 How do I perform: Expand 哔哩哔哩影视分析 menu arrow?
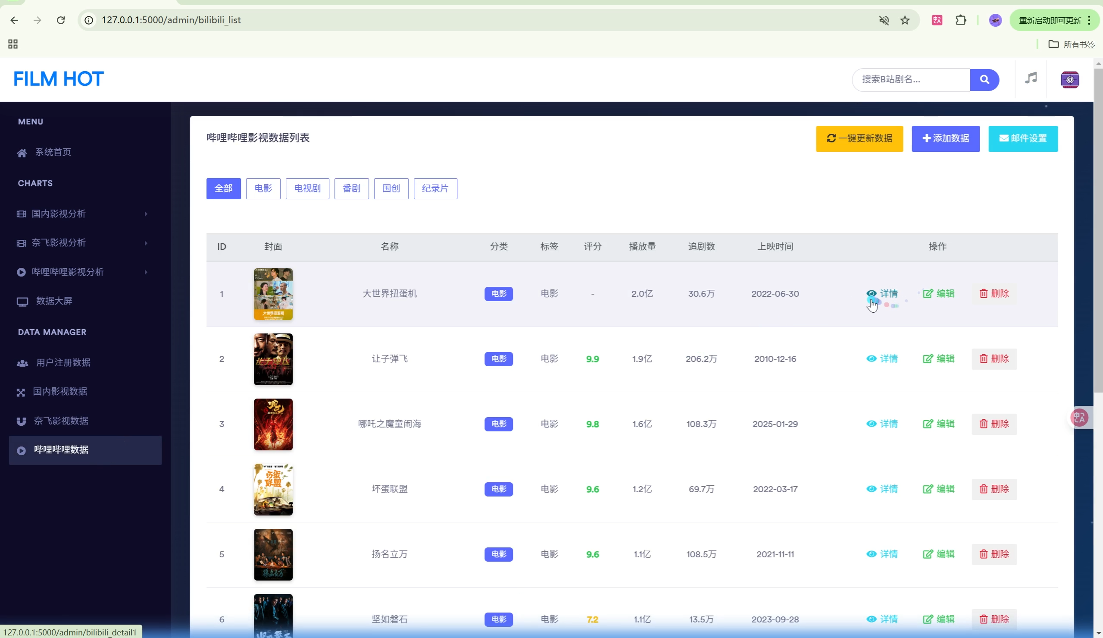tap(146, 272)
